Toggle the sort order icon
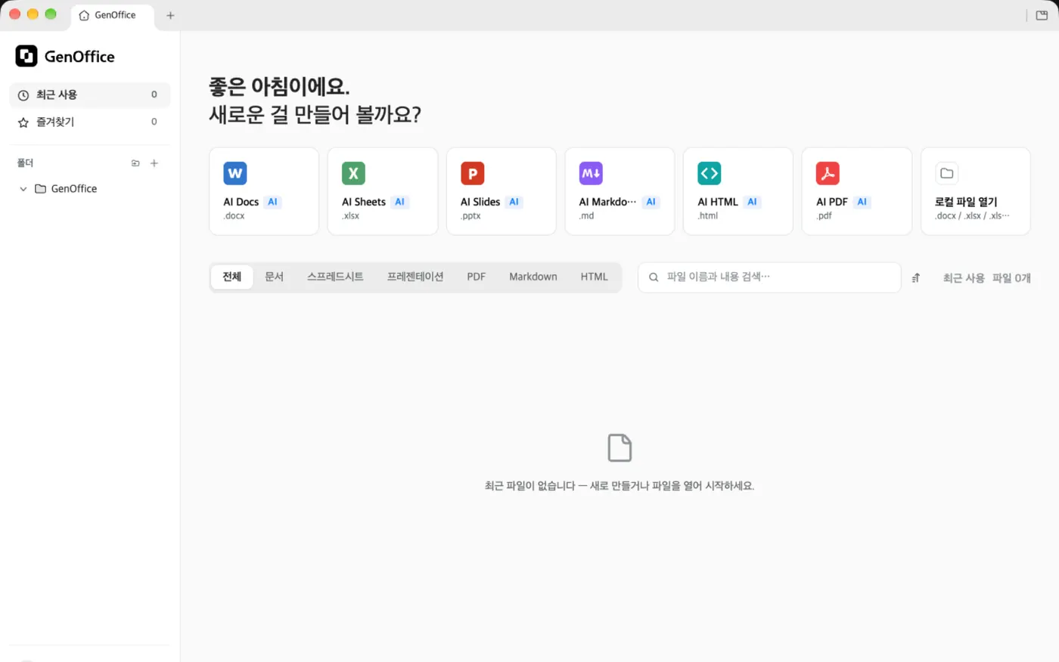 coord(916,278)
